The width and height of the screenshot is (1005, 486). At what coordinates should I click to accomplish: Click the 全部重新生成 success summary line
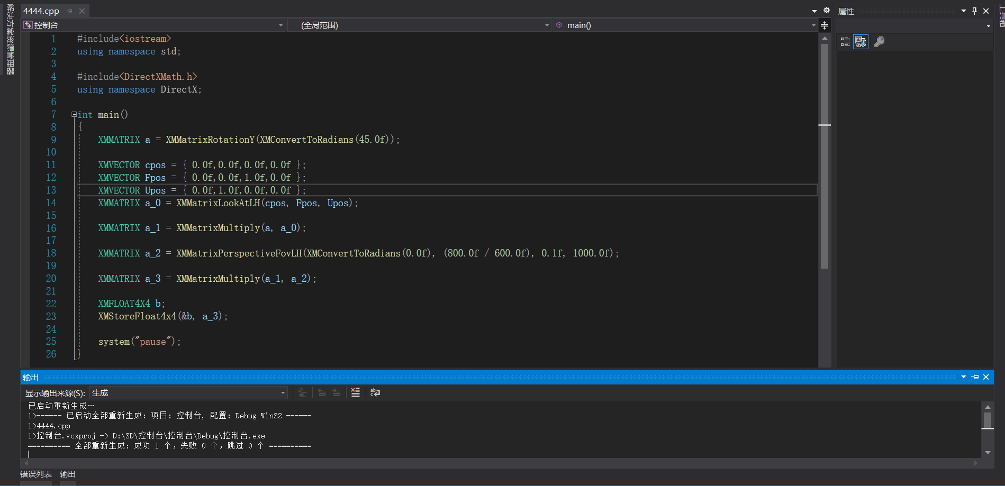169,446
